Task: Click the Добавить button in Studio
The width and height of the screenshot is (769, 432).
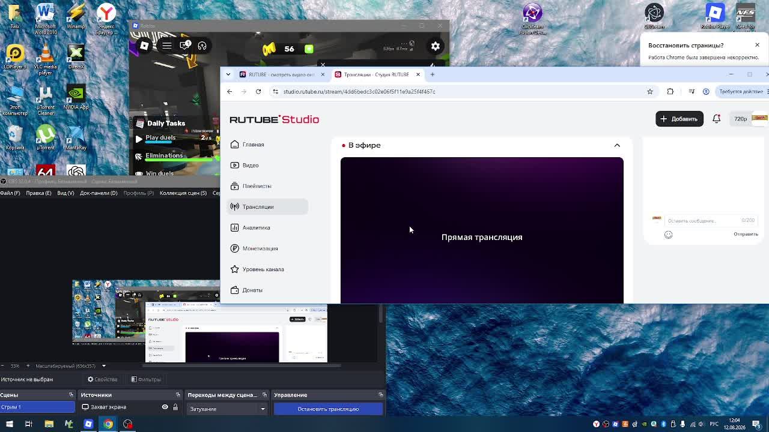Action: click(x=679, y=119)
